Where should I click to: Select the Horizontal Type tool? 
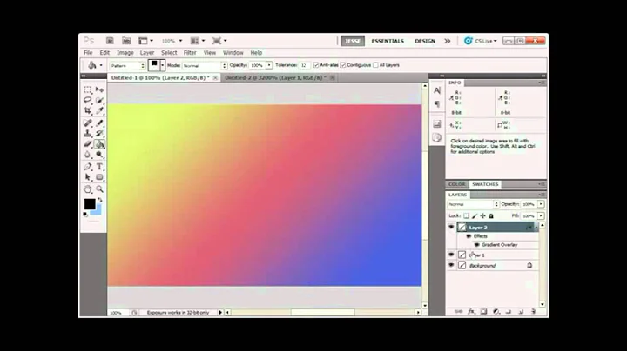[x=99, y=166]
